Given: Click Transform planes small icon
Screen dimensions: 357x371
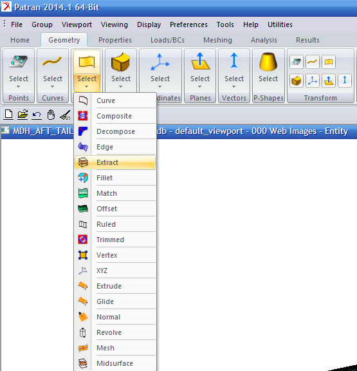Looking at the screenshot, I should tap(329, 81).
